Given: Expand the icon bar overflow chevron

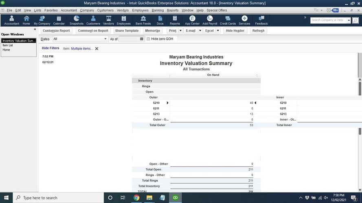Looking at the screenshot, I should tap(305, 17).
